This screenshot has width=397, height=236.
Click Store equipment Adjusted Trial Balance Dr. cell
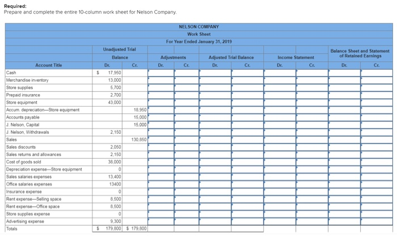215,103
